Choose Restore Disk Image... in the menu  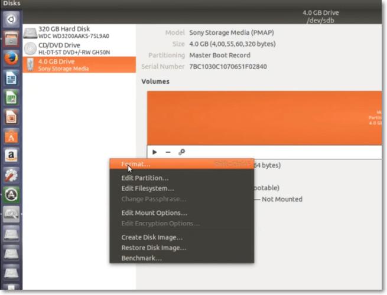pyautogui.click(x=182, y=247)
